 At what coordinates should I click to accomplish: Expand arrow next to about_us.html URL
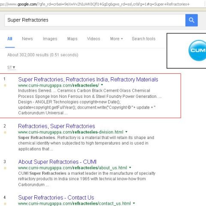[130, 167]
